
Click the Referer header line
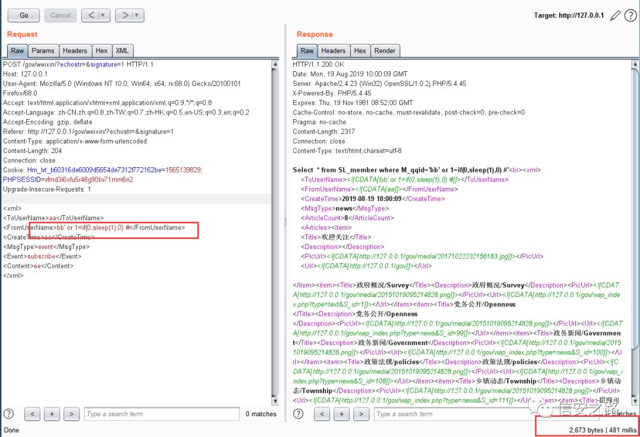(88, 132)
